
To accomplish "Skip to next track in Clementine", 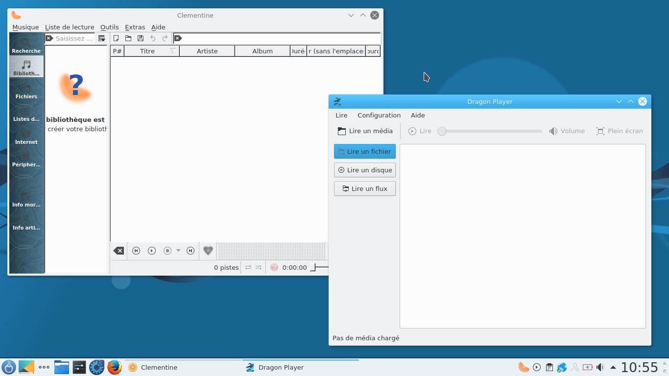I will (x=191, y=251).
